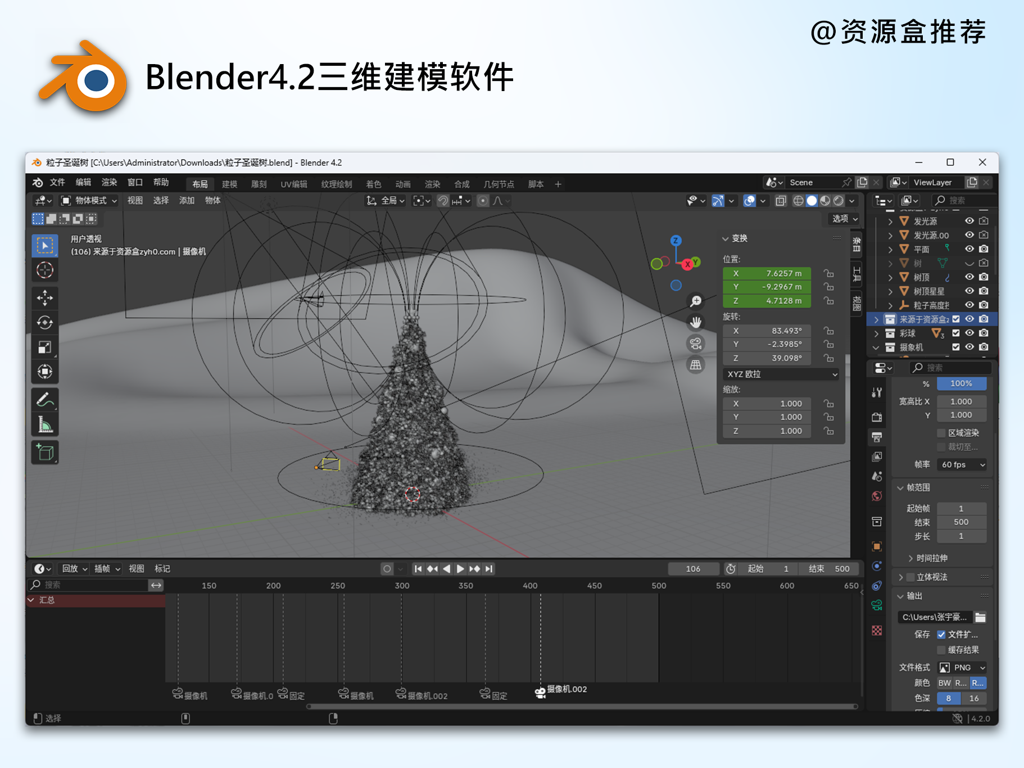This screenshot has height=768, width=1024.
Task: Click the location X value 7.6257 m
Action: click(x=767, y=273)
